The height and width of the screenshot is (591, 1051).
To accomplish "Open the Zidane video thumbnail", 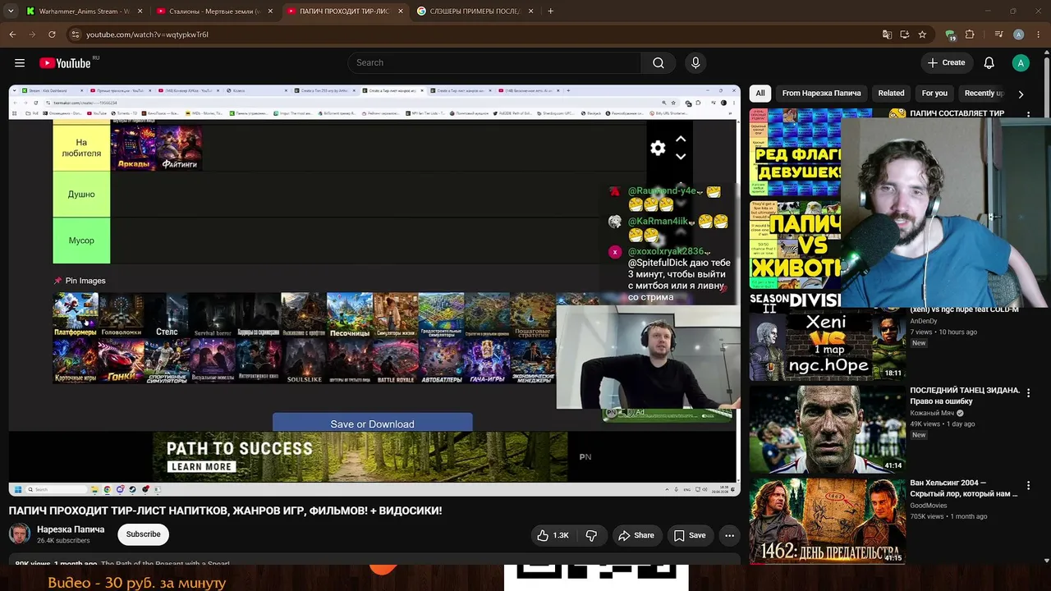I will click(x=827, y=429).
